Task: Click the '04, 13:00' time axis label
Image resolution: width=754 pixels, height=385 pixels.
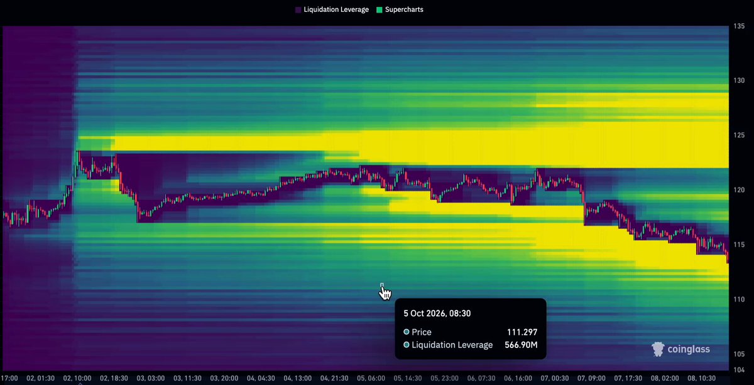Action: [297, 379]
